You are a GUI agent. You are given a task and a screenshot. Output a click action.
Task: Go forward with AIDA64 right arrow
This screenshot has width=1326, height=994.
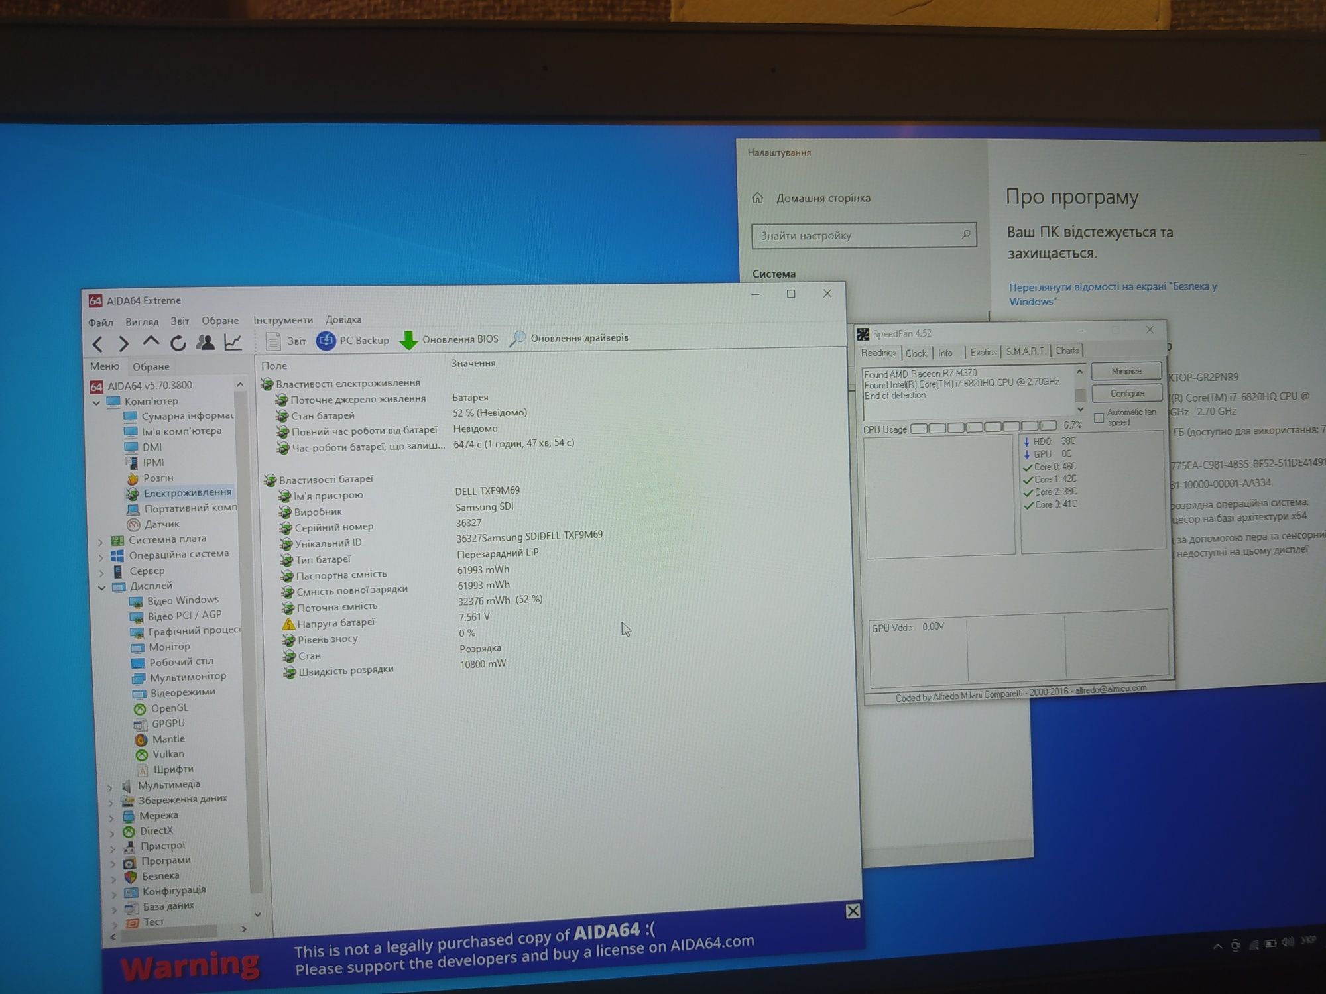click(x=124, y=343)
